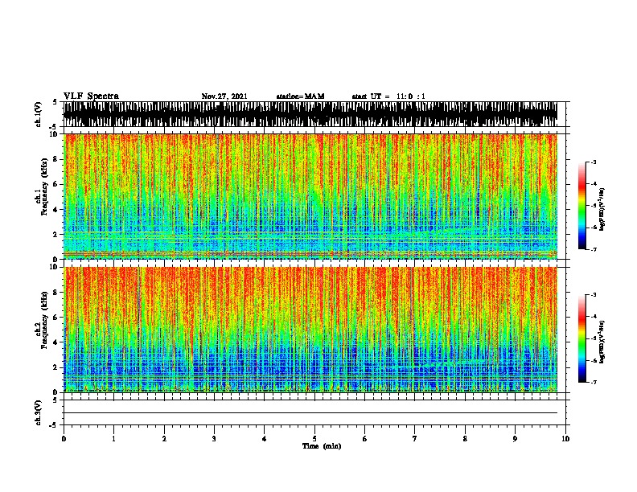
Task: Select the "start UT = 11:0 :1" text
Action: (388, 96)
